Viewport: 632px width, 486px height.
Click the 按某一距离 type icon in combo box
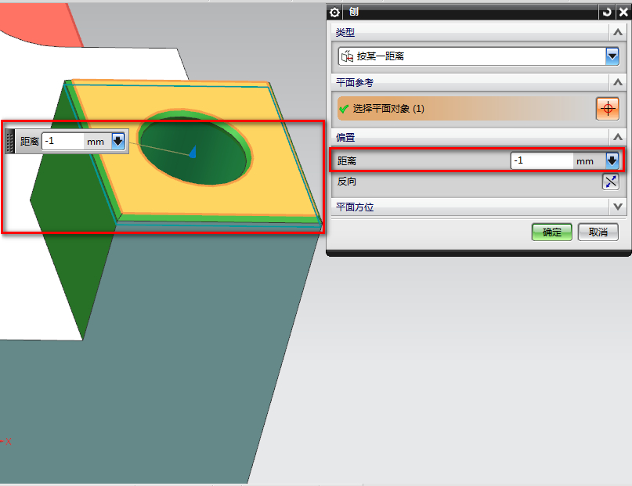[x=347, y=56]
